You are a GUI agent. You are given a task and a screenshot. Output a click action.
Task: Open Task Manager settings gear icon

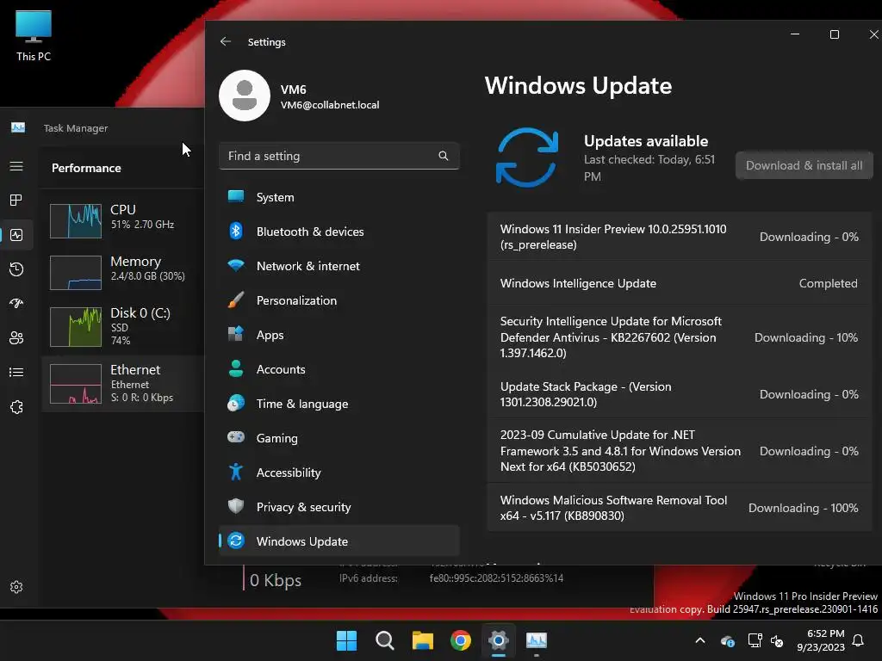click(x=16, y=587)
